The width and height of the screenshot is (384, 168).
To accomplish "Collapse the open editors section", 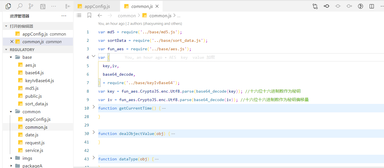I will click(6, 26).
